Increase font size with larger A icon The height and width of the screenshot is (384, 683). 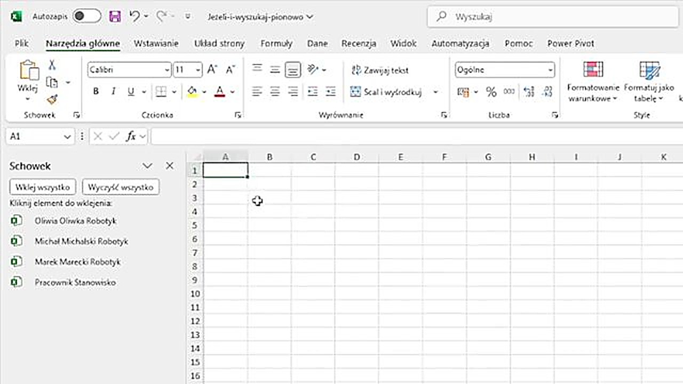tap(212, 69)
